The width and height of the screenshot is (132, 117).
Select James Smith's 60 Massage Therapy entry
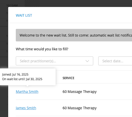tap(80, 108)
